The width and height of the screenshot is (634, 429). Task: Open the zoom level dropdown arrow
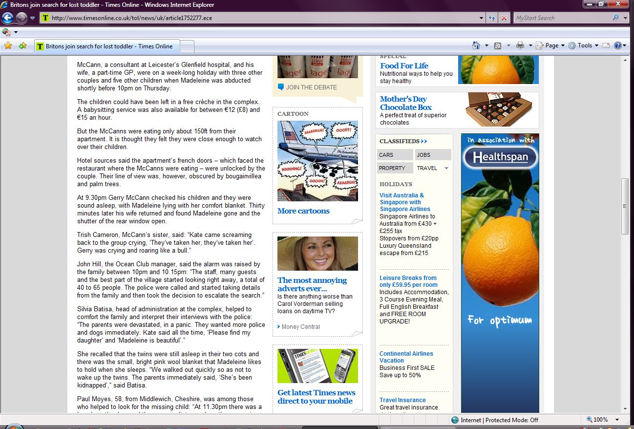617,420
